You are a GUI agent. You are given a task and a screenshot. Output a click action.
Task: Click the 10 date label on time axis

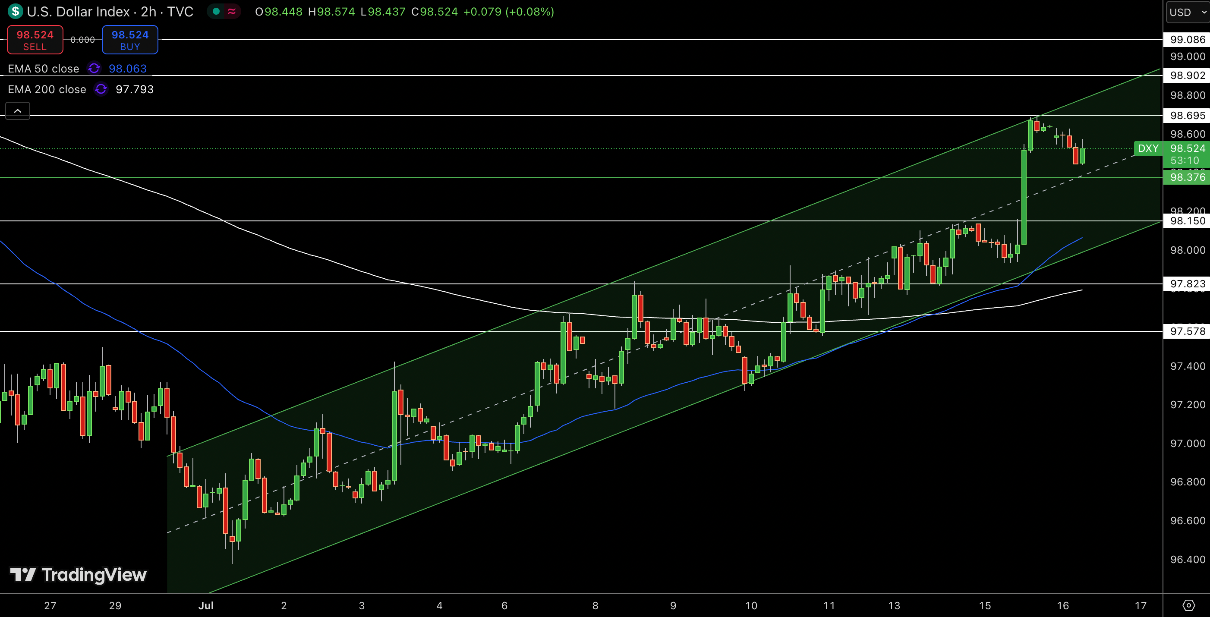click(751, 605)
